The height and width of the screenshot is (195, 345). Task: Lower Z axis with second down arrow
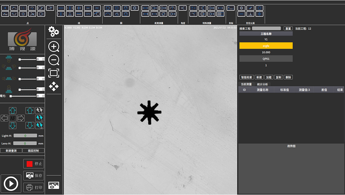(x=30, y=126)
